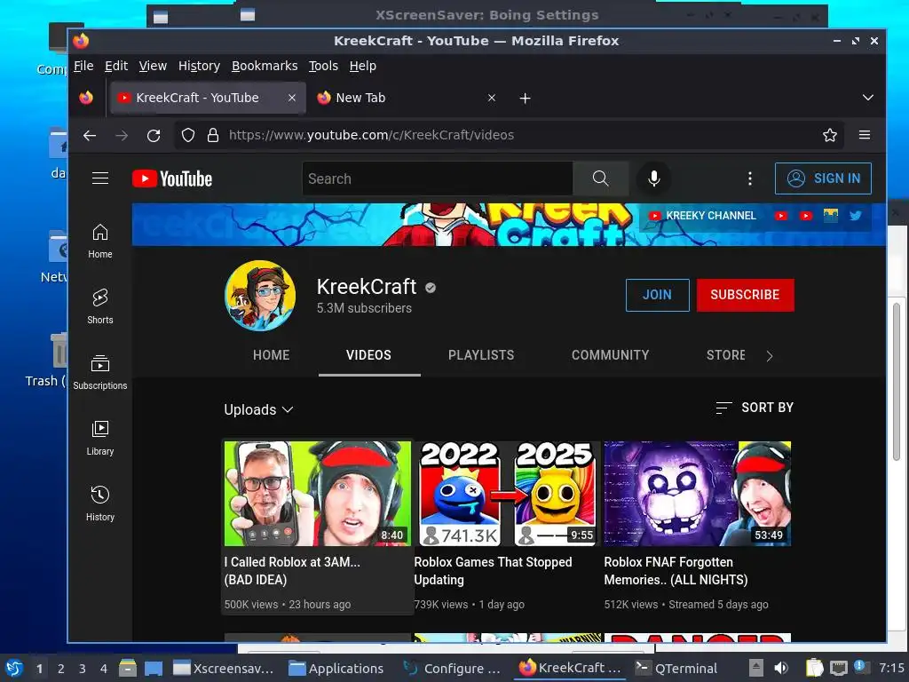Open 'I Called Roblox at 3AM' title
909x682 pixels.
292,571
